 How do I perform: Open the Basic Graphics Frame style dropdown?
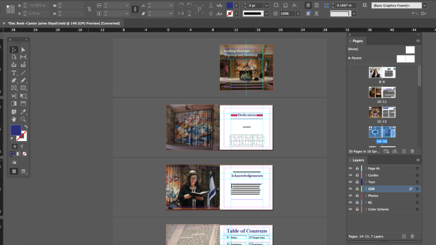tap(425, 6)
